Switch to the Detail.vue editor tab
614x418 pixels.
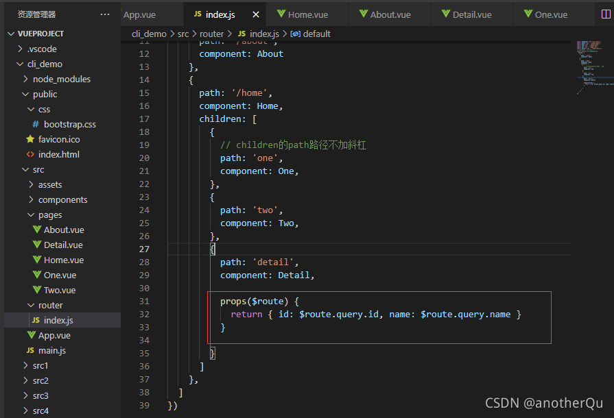(x=472, y=14)
